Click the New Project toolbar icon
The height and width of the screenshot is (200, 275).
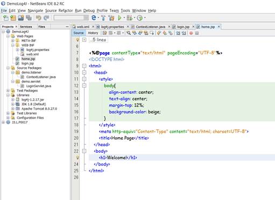tap(13, 18)
